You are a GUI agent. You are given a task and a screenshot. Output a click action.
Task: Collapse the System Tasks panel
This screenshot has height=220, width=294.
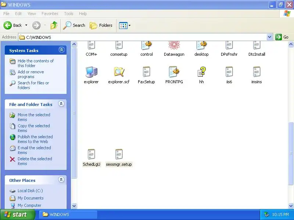coord(61,50)
